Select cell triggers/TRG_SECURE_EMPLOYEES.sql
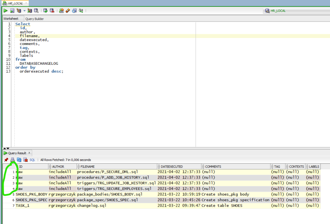Image resolution: width=330 pixels, height=224 pixels. [x=117, y=189]
